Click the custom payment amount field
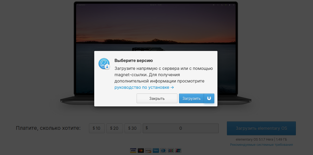 181,128
